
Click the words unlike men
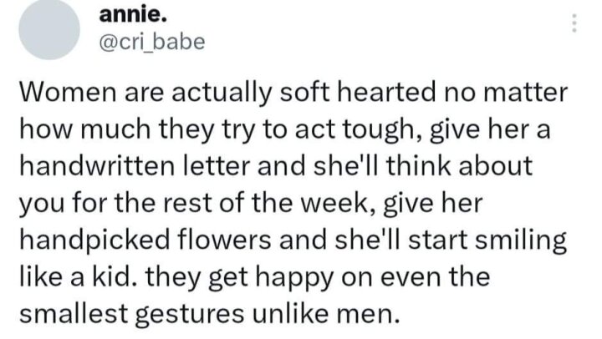[x=324, y=314]
